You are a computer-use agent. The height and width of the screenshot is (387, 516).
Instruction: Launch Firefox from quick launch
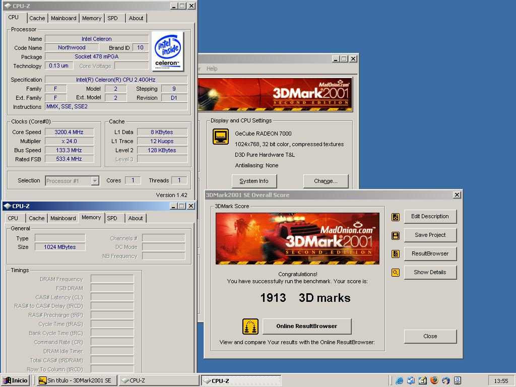click(434, 381)
